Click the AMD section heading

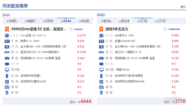[x=101, y=15]
